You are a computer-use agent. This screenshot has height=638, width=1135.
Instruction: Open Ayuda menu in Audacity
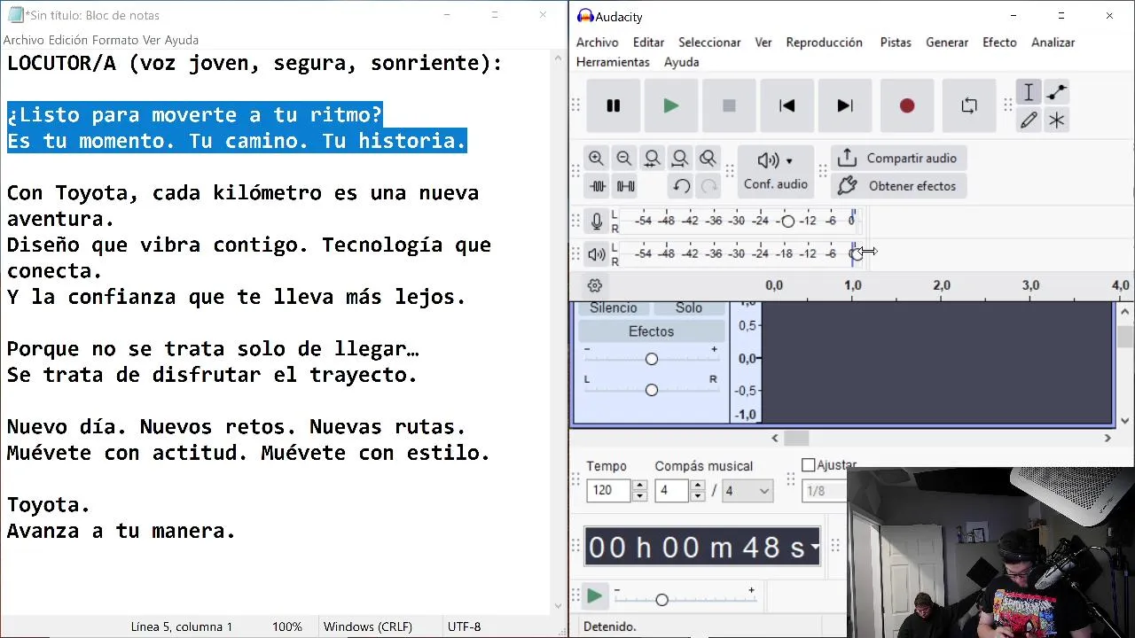point(681,62)
